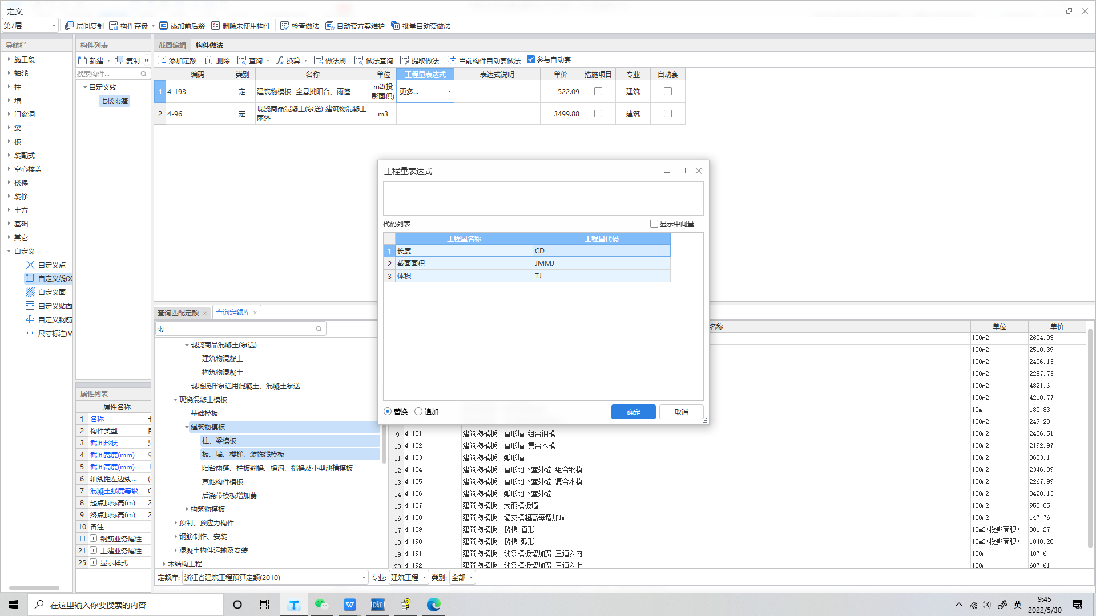This screenshot has width=1096, height=616.
Task: Switch to 构件做法 tab
Action: (x=209, y=46)
